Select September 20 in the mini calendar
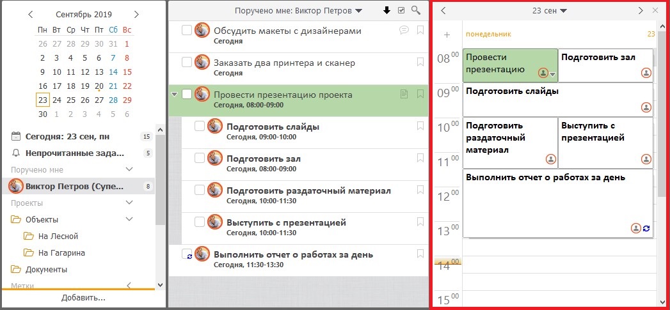The image size is (670, 310). click(x=99, y=86)
